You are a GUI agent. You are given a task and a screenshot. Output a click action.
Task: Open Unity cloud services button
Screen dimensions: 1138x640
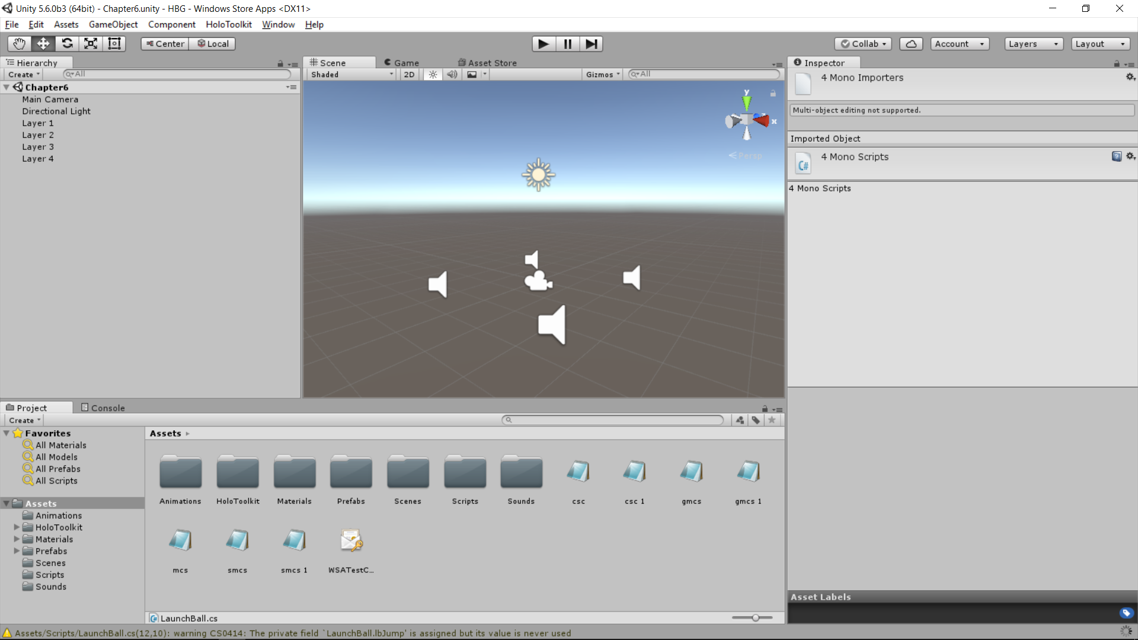(911, 44)
